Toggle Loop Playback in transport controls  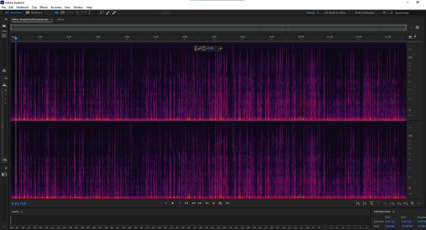tap(220, 203)
